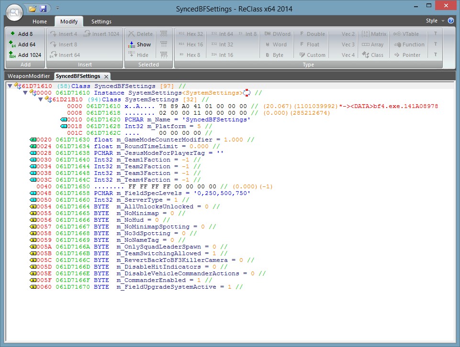
Task: Switch to the Modify ribbon tab
Action: pyautogui.click(x=69, y=22)
